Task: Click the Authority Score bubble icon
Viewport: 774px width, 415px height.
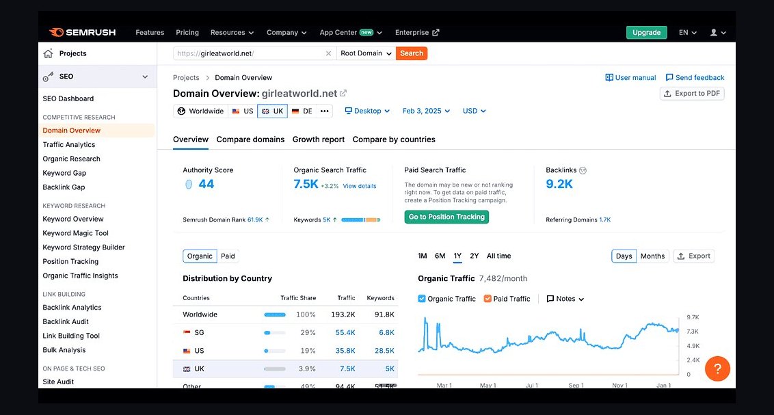Action: [189, 185]
